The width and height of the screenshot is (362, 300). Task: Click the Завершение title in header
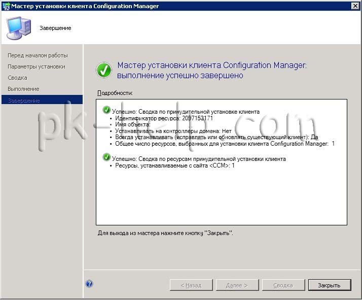(x=55, y=28)
